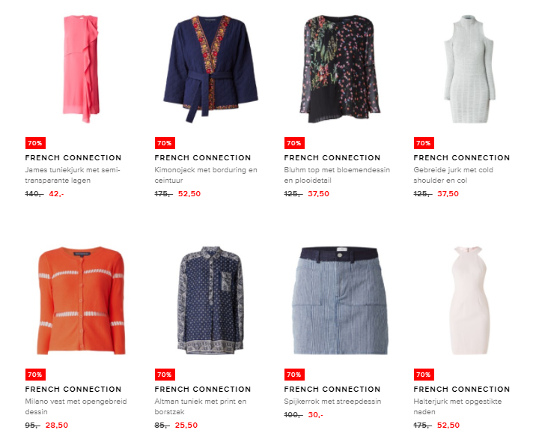Click the 70% badge on the Kimonojack
Image resolution: width=533 pixels, height=433 pixels.
click(165, 143)
